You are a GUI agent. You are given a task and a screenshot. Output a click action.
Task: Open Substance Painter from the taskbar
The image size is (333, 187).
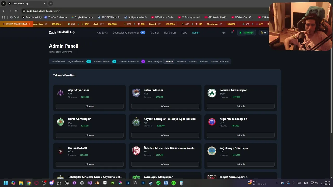(x=113, y=183)
